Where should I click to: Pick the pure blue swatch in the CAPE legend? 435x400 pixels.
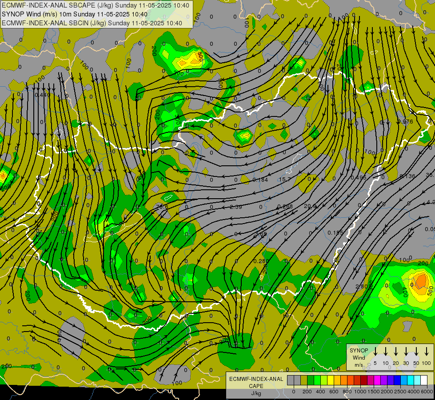click(x=398, y=380)
